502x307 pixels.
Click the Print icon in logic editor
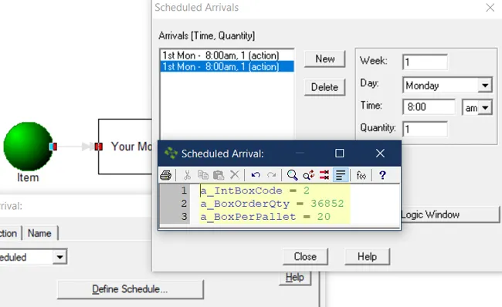point(166,175)
